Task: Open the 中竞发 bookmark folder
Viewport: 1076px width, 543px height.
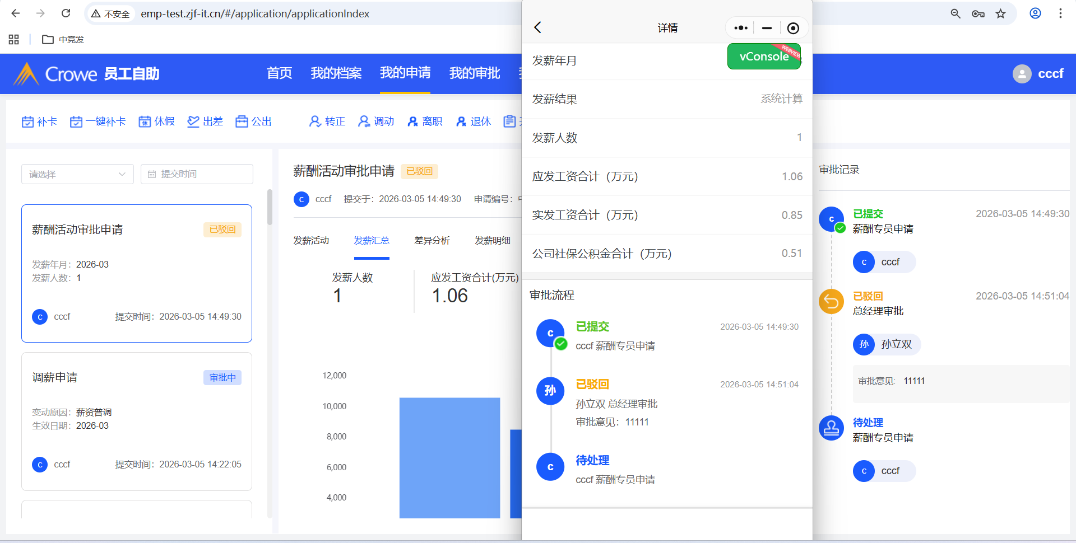Action: coord(63,39)
